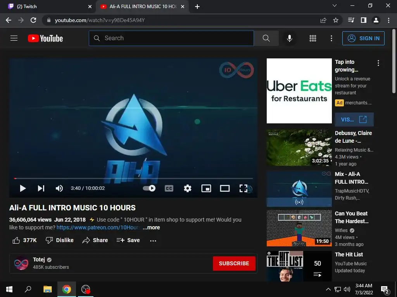Mute the video volume

tap(59, 188)
